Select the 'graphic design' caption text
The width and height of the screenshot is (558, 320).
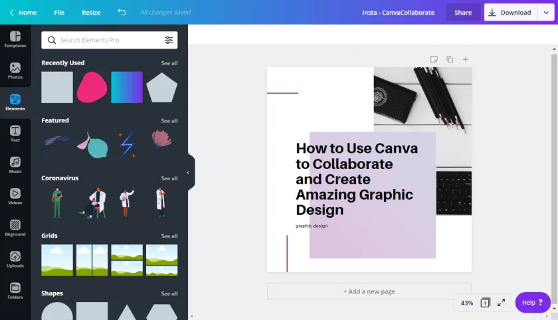[x=312, y=226]
